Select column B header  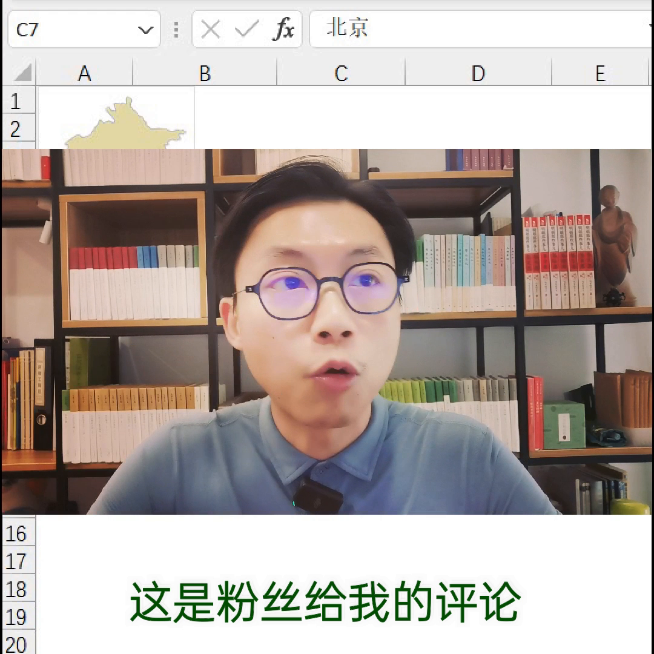coord(205,72)
